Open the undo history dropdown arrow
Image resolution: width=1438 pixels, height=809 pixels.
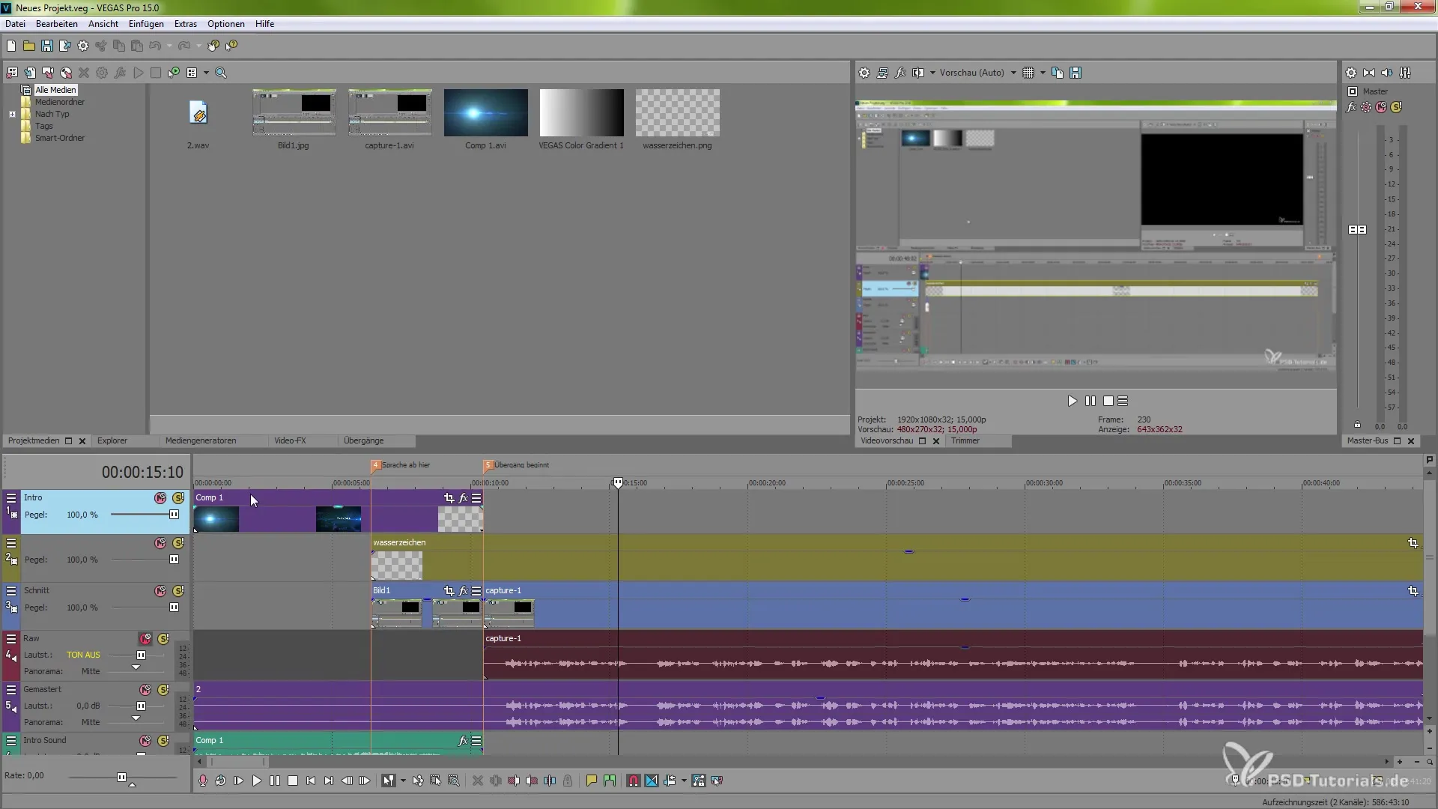click(x=169, y=46)
